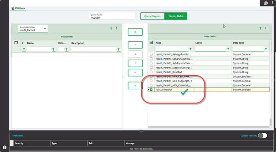Check the result_PartMtl_MFA_CutLength_c row checkbox
276x152 pixels.
(x=151, y=81)
